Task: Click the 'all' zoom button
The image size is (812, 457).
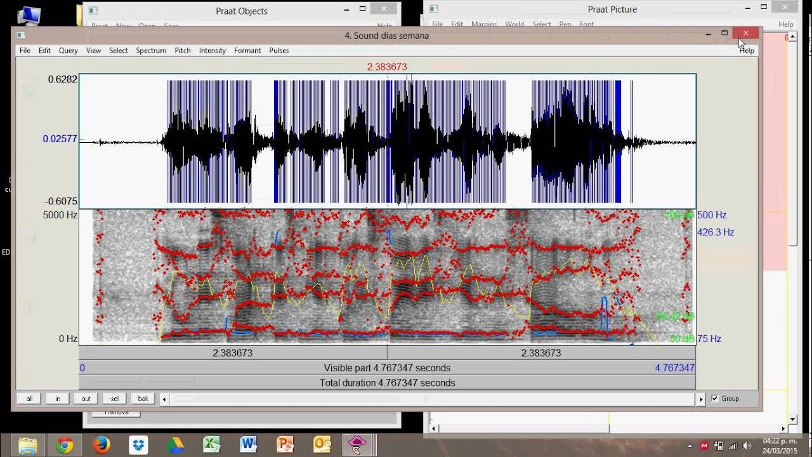Action: tap(29, 399)
